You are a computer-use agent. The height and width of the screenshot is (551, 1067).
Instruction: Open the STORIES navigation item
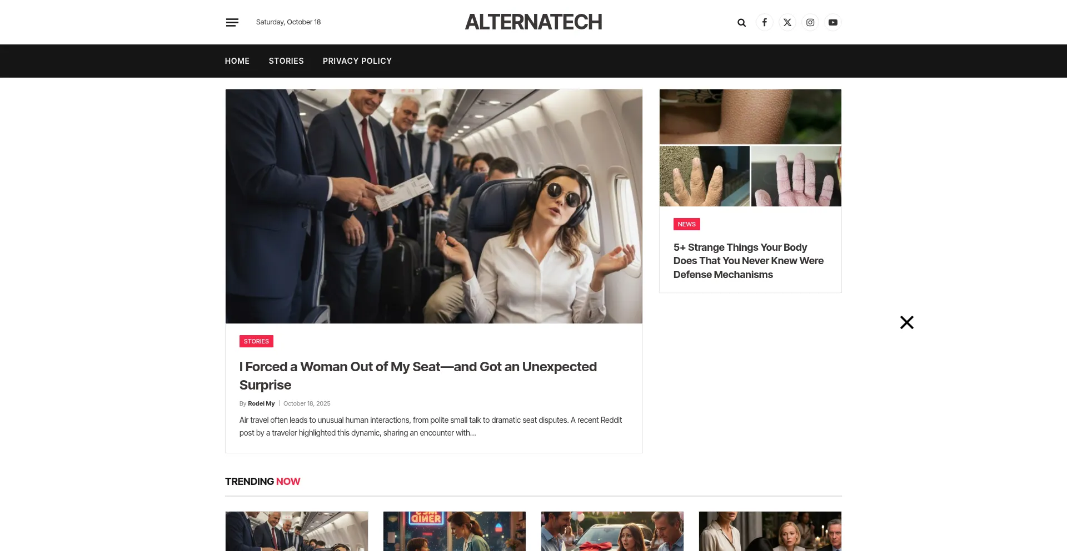(x=286, y=61)
